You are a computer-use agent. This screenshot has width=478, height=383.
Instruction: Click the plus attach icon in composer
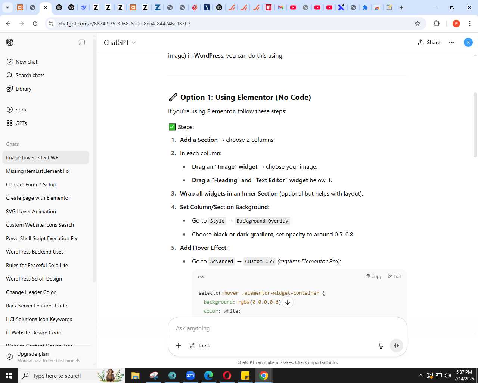pos(179,346)
